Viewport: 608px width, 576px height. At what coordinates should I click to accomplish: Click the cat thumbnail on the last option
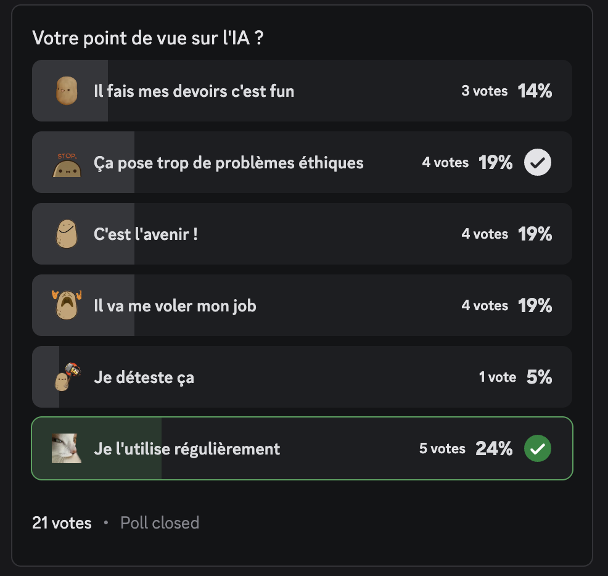[x=66, y=448]
